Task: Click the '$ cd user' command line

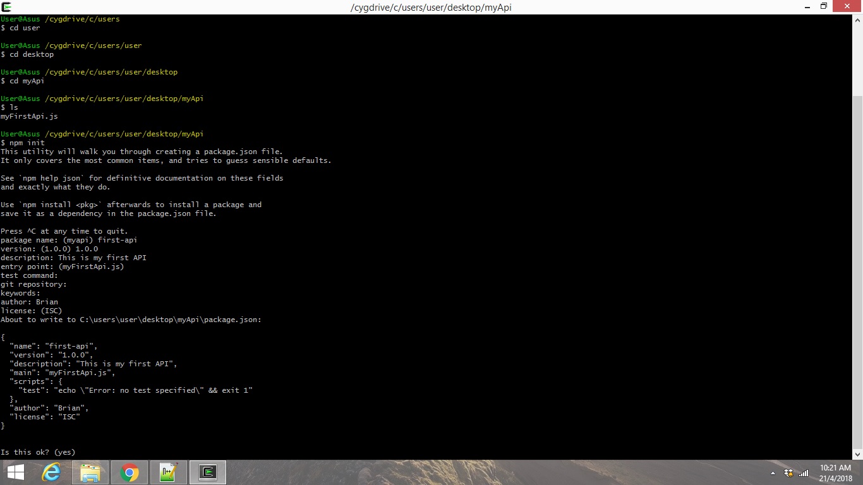Action: (x=20, y=28)
